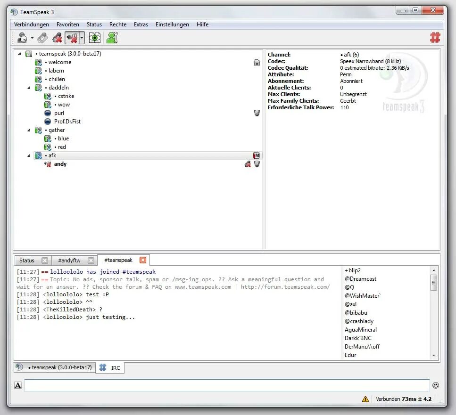Click the chat message input field

227,385
